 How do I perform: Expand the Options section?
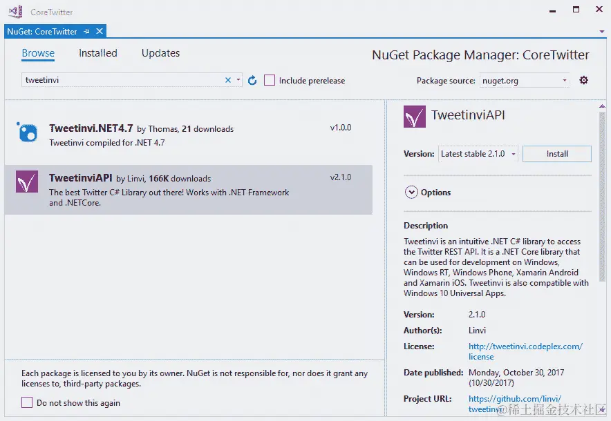pos(411,193)
